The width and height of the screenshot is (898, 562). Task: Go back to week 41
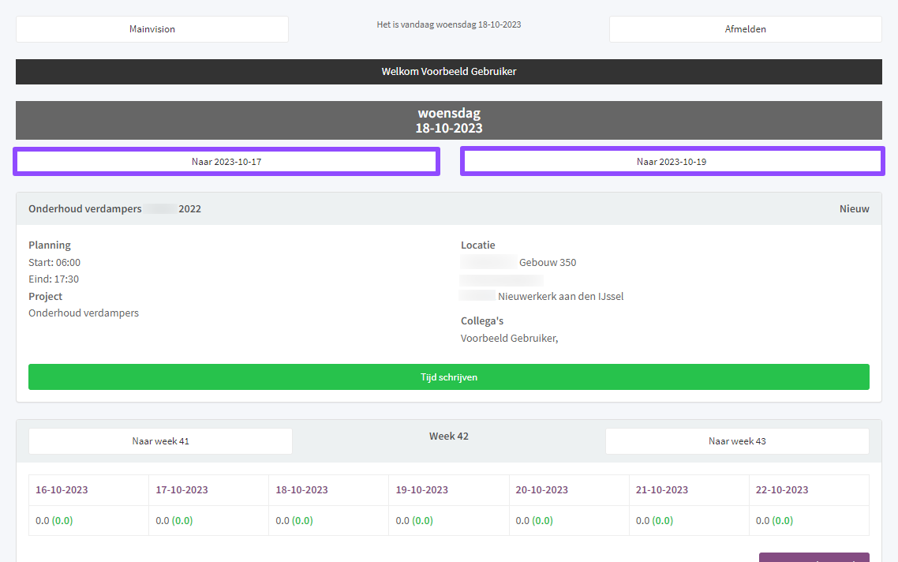coord(160,441)
